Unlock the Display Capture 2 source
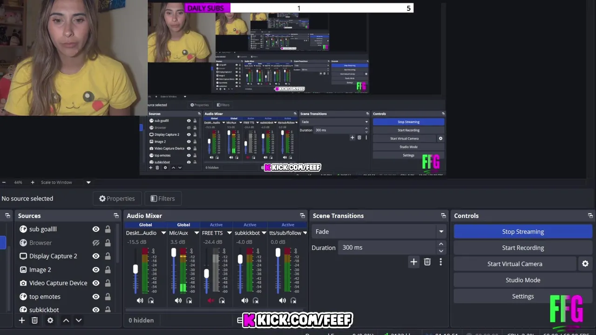596x335 pixels. 108,256
